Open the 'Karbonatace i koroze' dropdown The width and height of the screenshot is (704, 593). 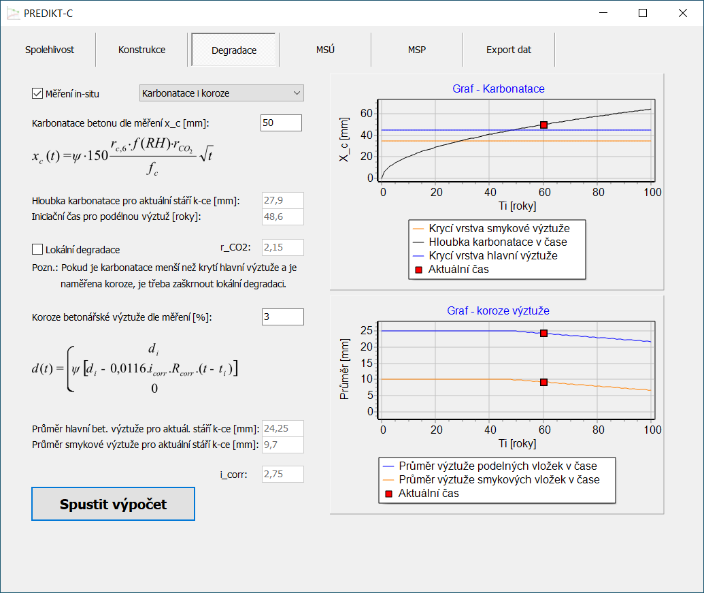[221, 93]
